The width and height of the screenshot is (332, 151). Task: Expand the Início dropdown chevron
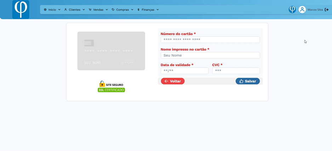(59, 10)
